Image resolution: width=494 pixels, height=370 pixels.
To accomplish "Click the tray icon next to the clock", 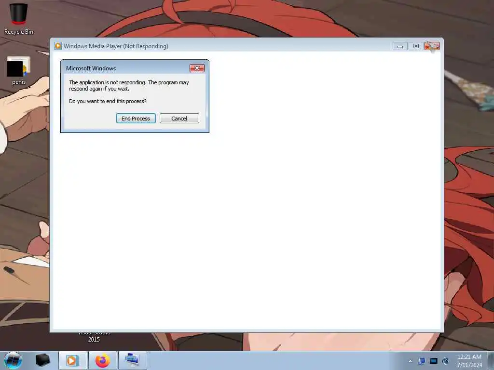I will click(445, 361).
